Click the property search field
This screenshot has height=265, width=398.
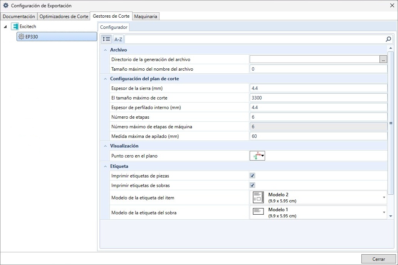pos(255,39)
